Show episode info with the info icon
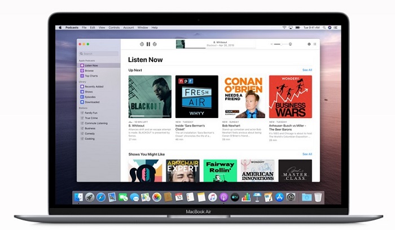395x230 pixels. point(309,44)
